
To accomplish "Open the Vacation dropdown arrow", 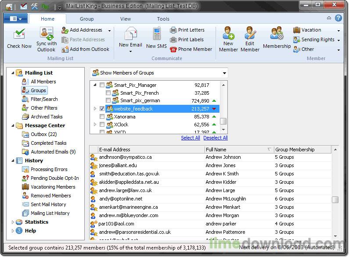I will 338,31.
